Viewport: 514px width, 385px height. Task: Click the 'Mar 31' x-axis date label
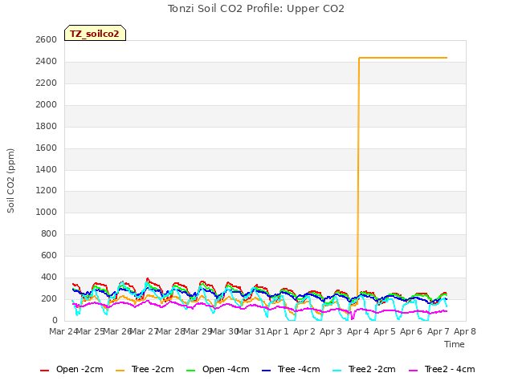pos(251,331)
